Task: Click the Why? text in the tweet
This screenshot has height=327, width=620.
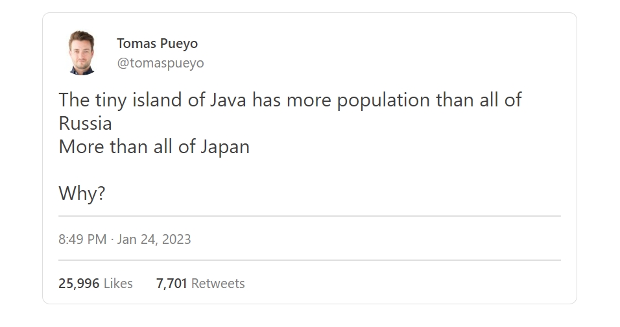Action: pos(82,193)
